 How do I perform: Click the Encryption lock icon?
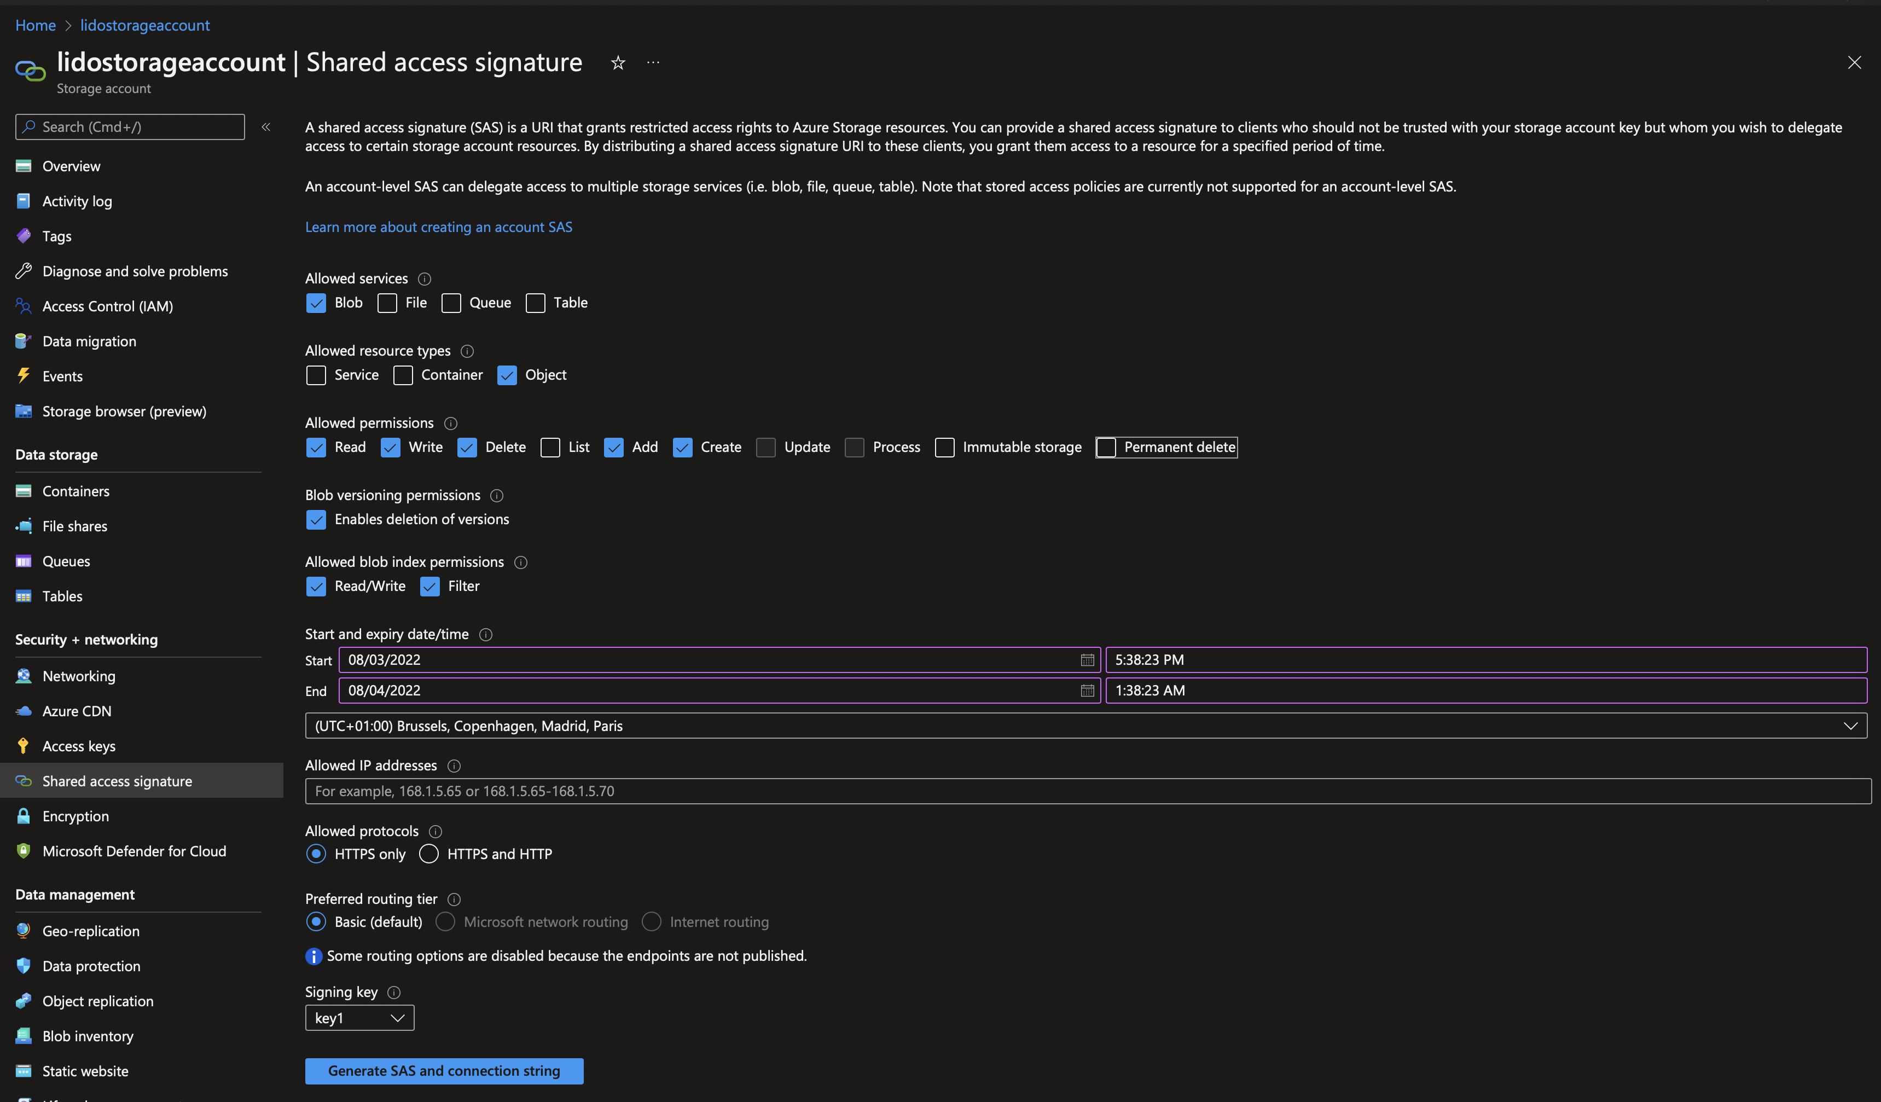click(x=24, y=817)
